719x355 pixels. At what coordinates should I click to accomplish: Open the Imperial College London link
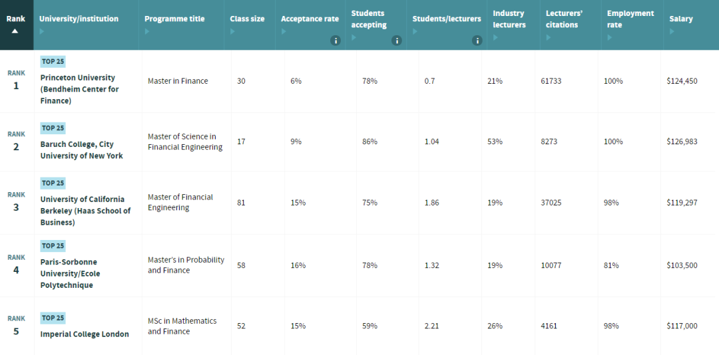(85, 334)
